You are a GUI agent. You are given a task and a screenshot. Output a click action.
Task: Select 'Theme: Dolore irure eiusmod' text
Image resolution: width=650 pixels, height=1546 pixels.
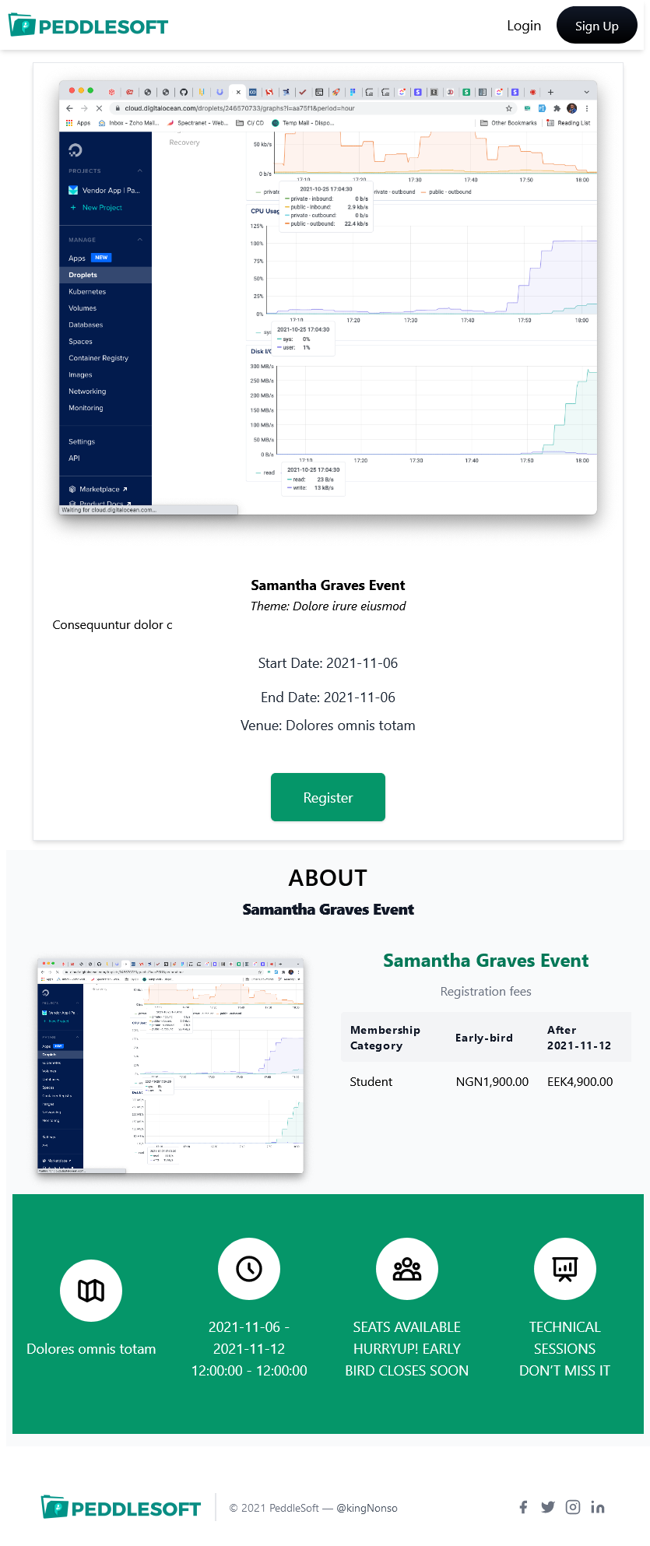pyautogui.click(x=328, y=606)
